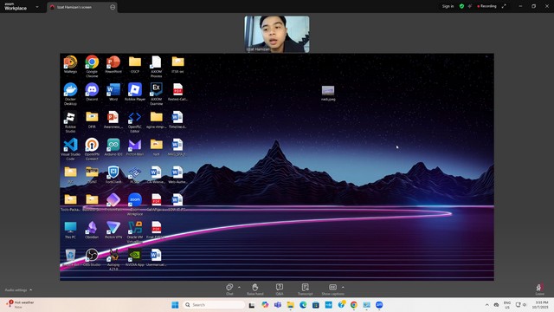554x312 pixels.
Task: Toggle Show captions
Action: point(332,287)
